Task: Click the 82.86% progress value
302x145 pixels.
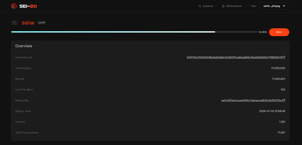Action: [x=262, y=32]
